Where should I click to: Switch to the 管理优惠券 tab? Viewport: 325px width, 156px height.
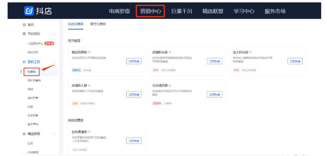pos(98,24)
